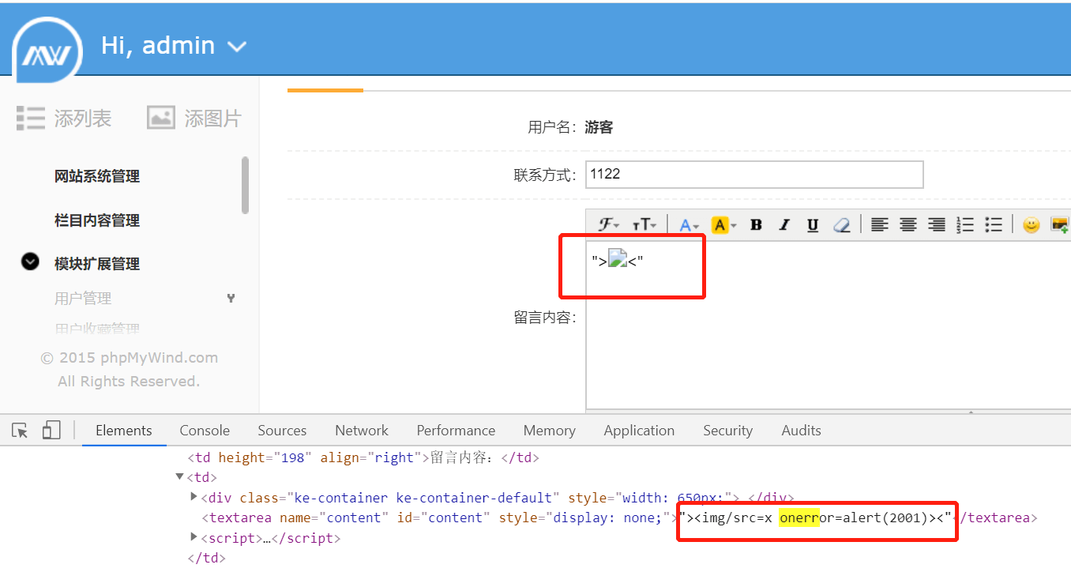Align text left in the editor
The image size is (1071, 572).
click(879, 225)
